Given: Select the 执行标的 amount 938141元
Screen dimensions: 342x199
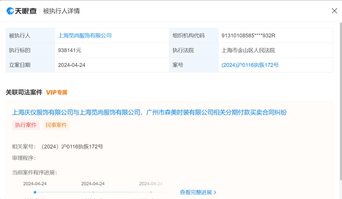Looking at the screenshot, I should click(70, 50).
